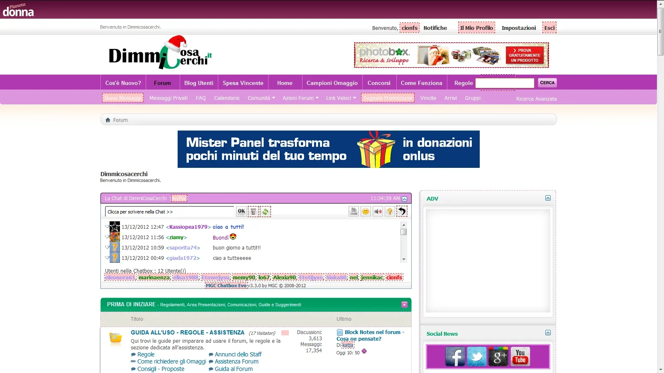
Task: Select the Forum navigation tab
Action: coord(162,83)
